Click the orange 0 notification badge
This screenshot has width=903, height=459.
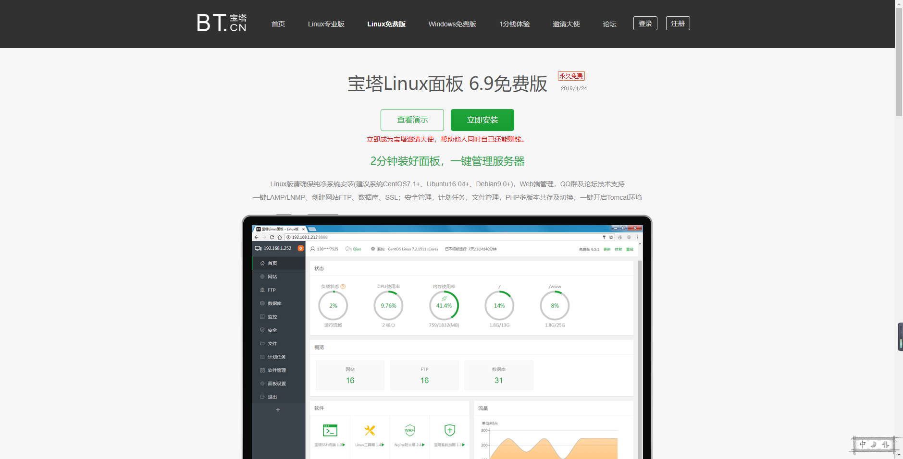pos(300,248)
